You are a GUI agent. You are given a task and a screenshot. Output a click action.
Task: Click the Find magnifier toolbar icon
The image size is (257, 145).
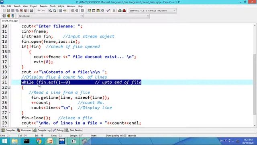coord(50,11)
